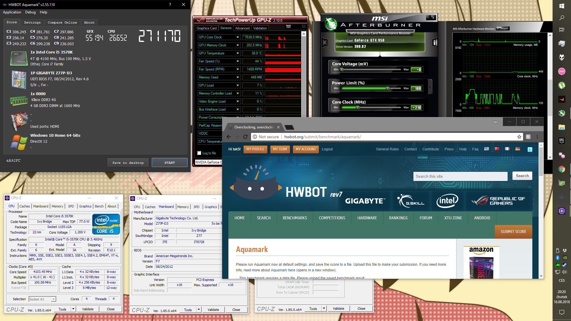Screen dimensions: 571x321
Task: Switch to Chrome via taskbar icon
Action: click(x=561, y=169)
